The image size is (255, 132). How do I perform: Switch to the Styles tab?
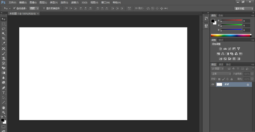tap(221, 40)
